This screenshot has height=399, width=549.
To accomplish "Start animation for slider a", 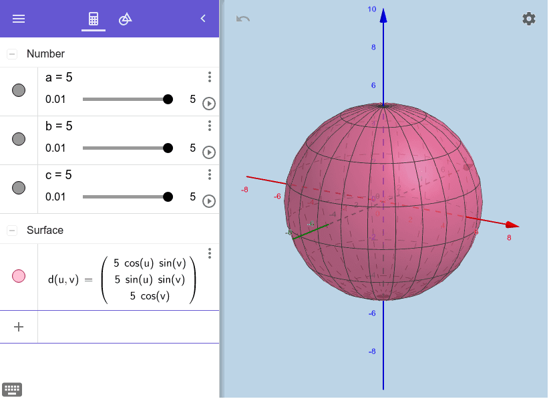I will [x=208, y=104].
